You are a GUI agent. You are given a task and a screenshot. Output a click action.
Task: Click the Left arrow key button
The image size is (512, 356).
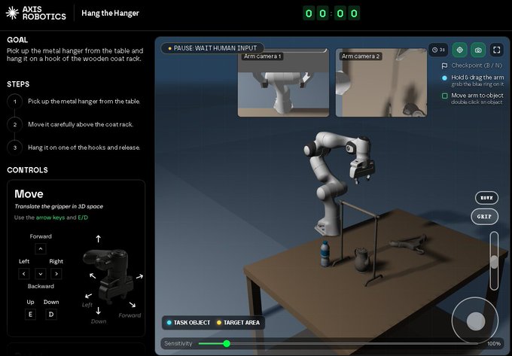pyautogui.click(x=24, y=273)
